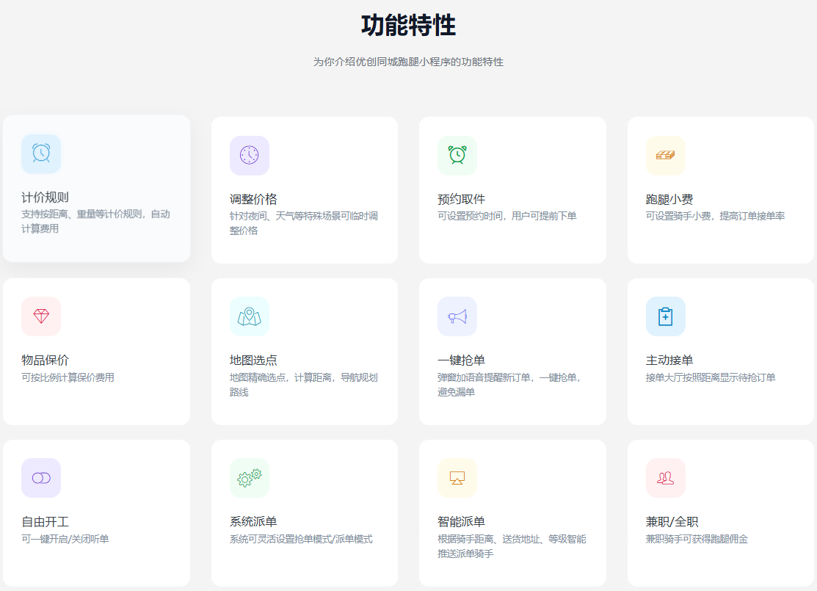
Task: Open the 跑腿小费 feature title
Action: pyautogui.click(x=669, y=199)
